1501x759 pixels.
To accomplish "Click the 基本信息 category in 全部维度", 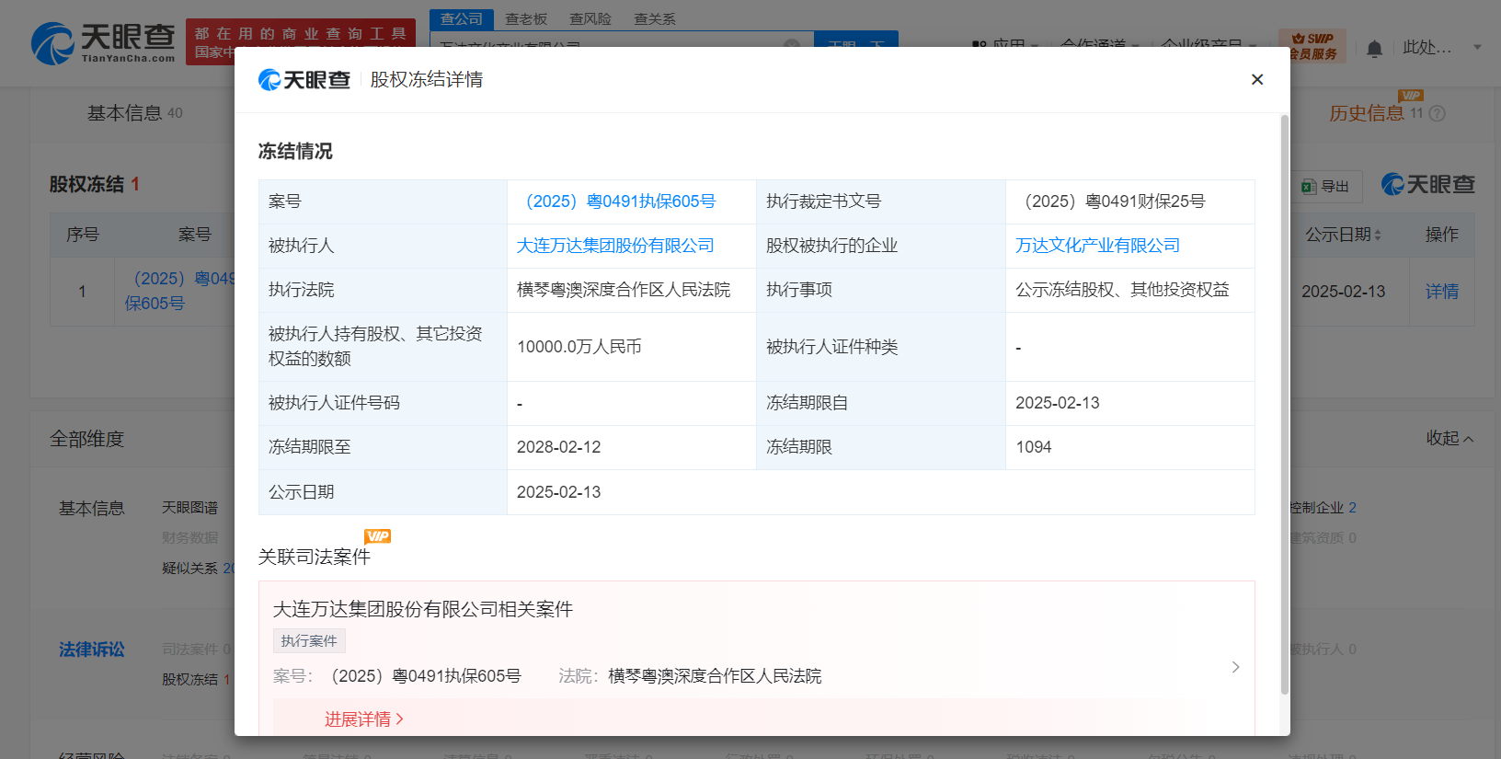I will [91, 509].
